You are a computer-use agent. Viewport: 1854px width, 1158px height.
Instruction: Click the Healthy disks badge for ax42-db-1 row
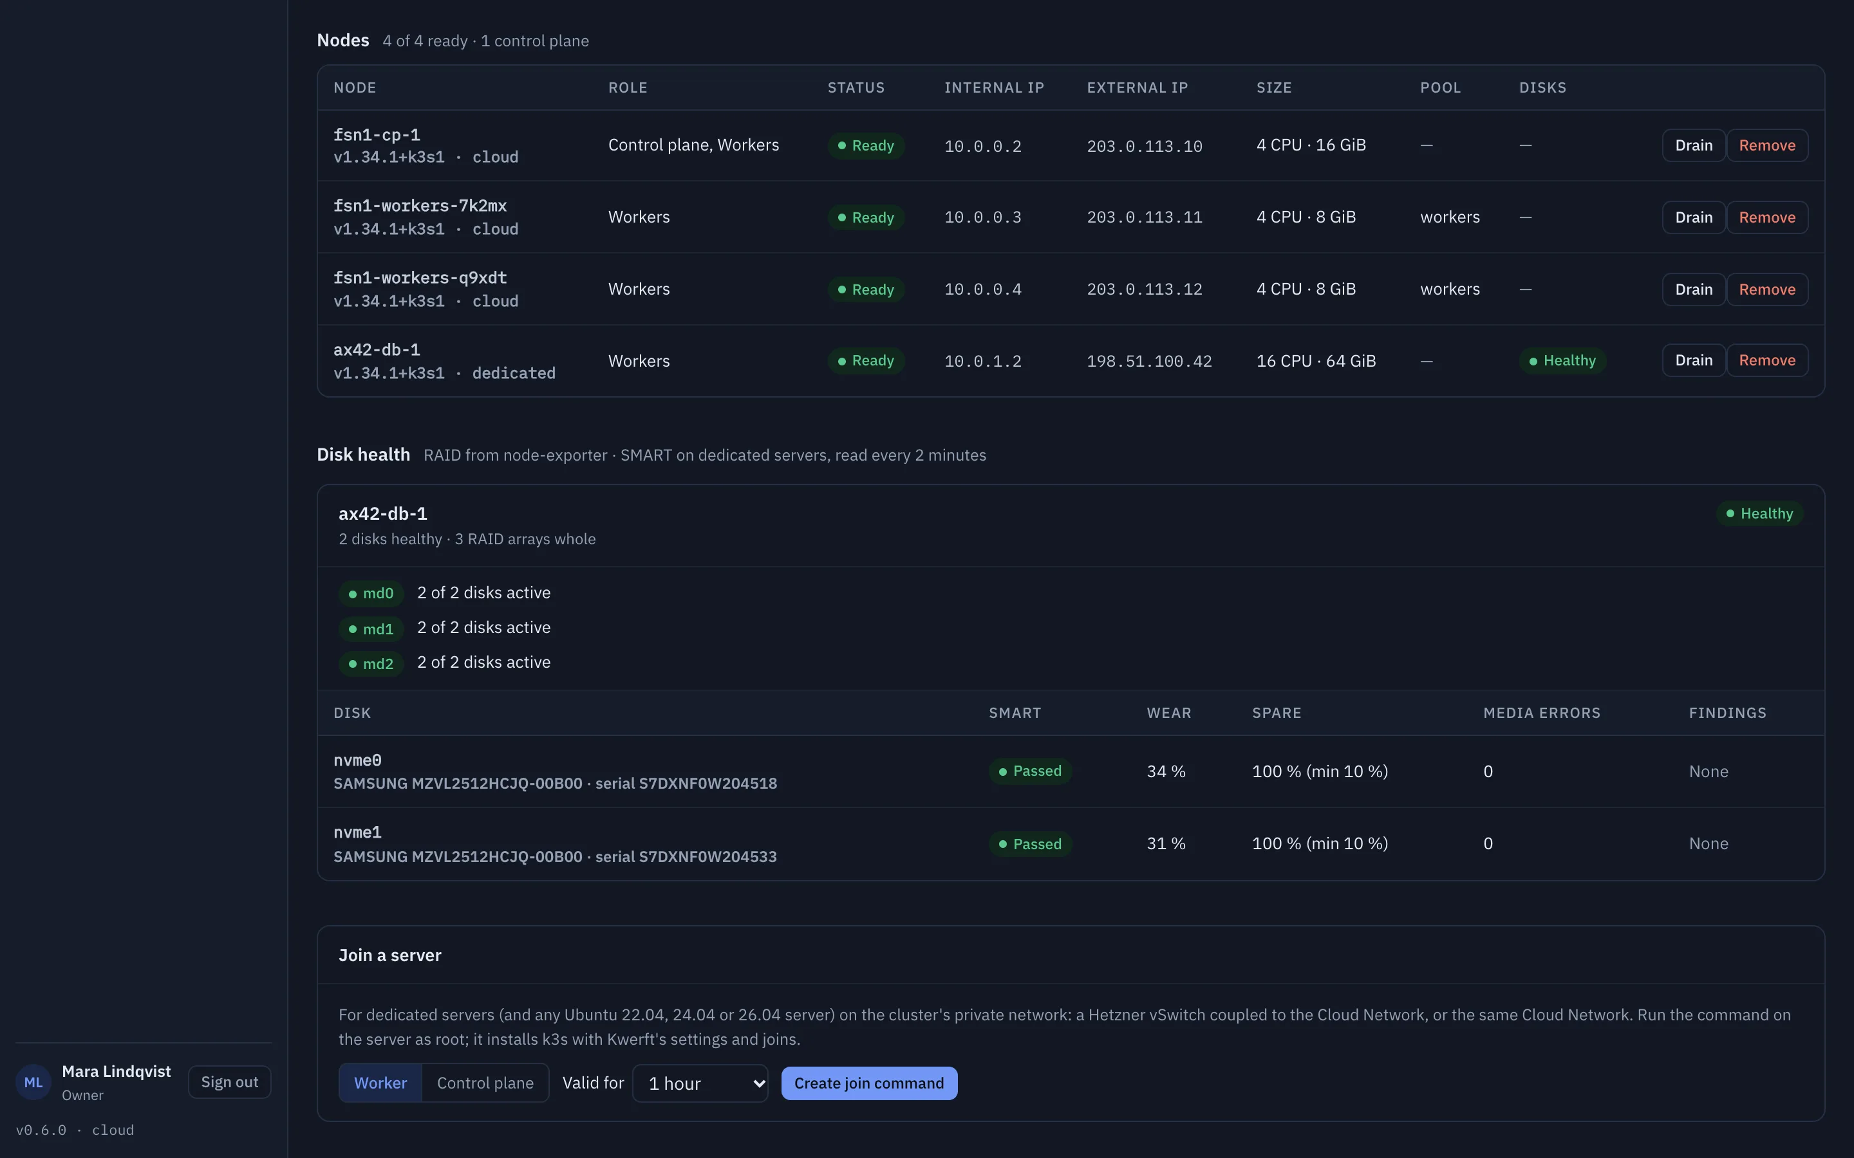click(1562, 361)
